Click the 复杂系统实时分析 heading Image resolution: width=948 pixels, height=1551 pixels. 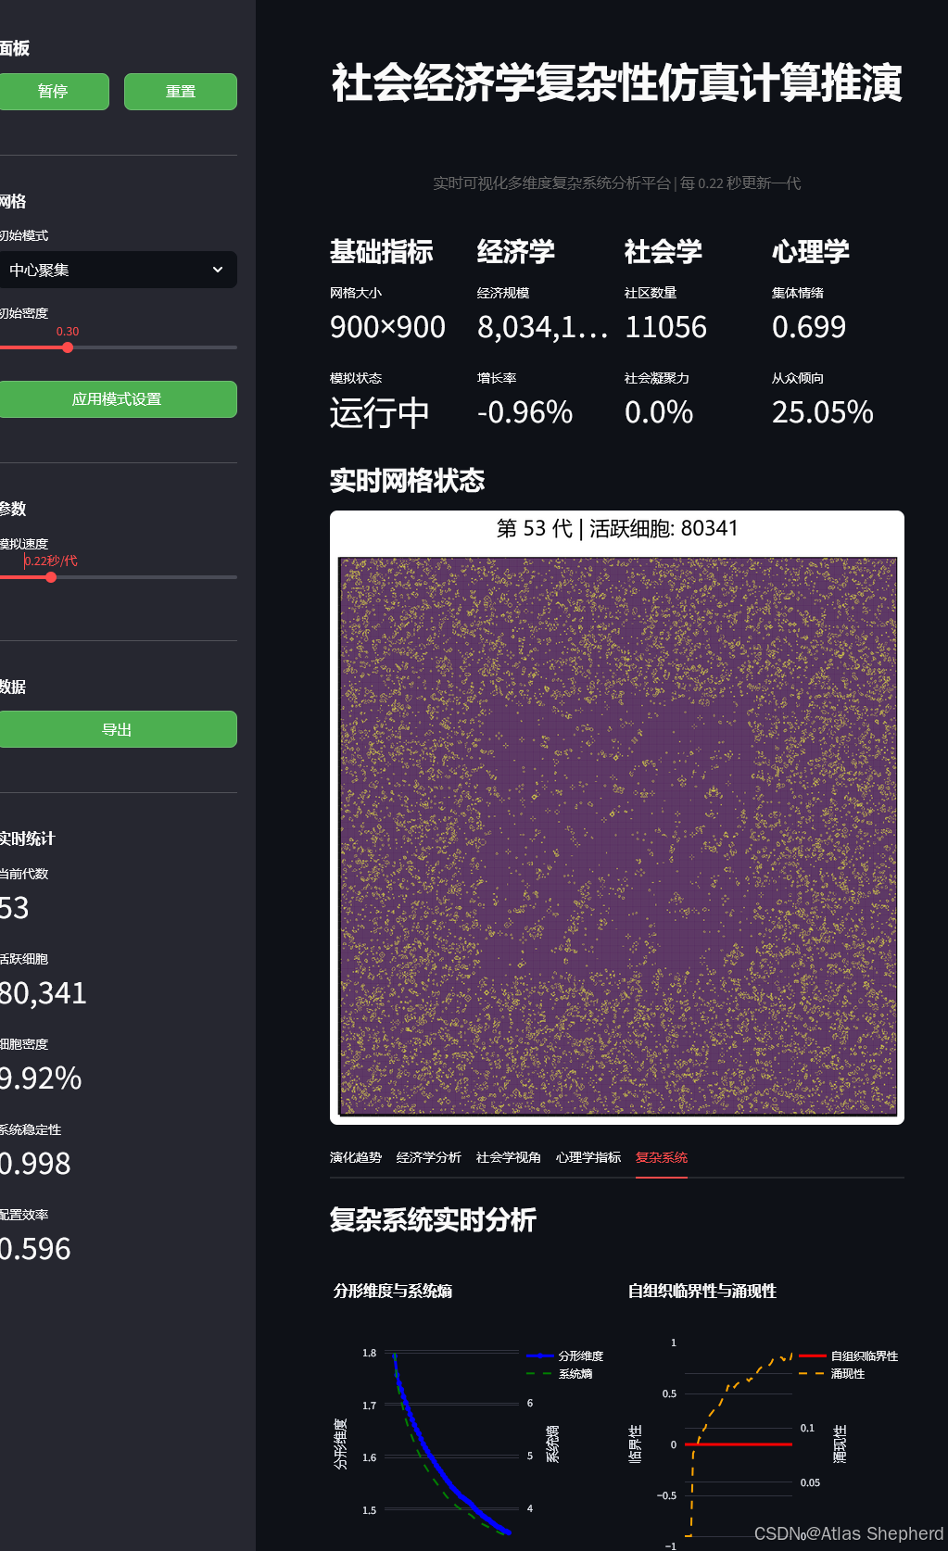(x=433, y=1219)
